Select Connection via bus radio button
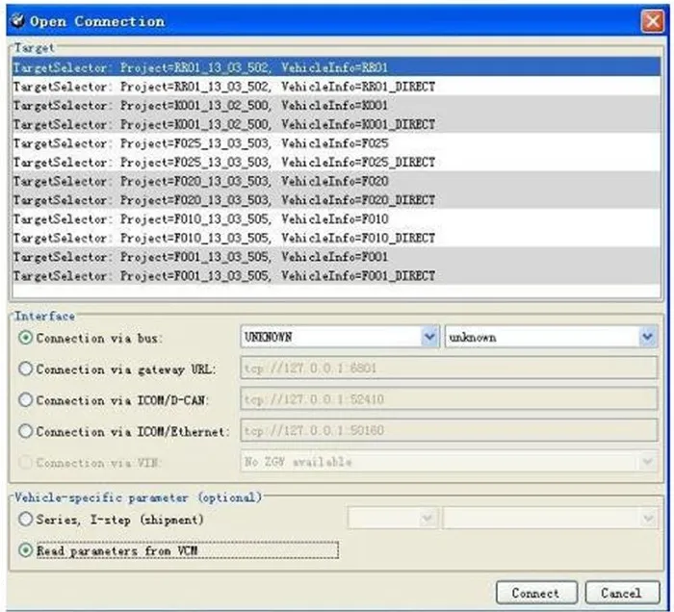 pyautogui.click(x=25, y=338)
